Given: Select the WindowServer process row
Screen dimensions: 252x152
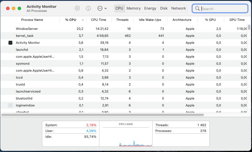Looking at the screenshot, I should pos(124,29).
